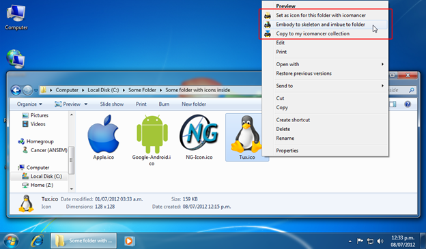Choose Set as icon for this folder with icomancer

(x=325, y=15)
